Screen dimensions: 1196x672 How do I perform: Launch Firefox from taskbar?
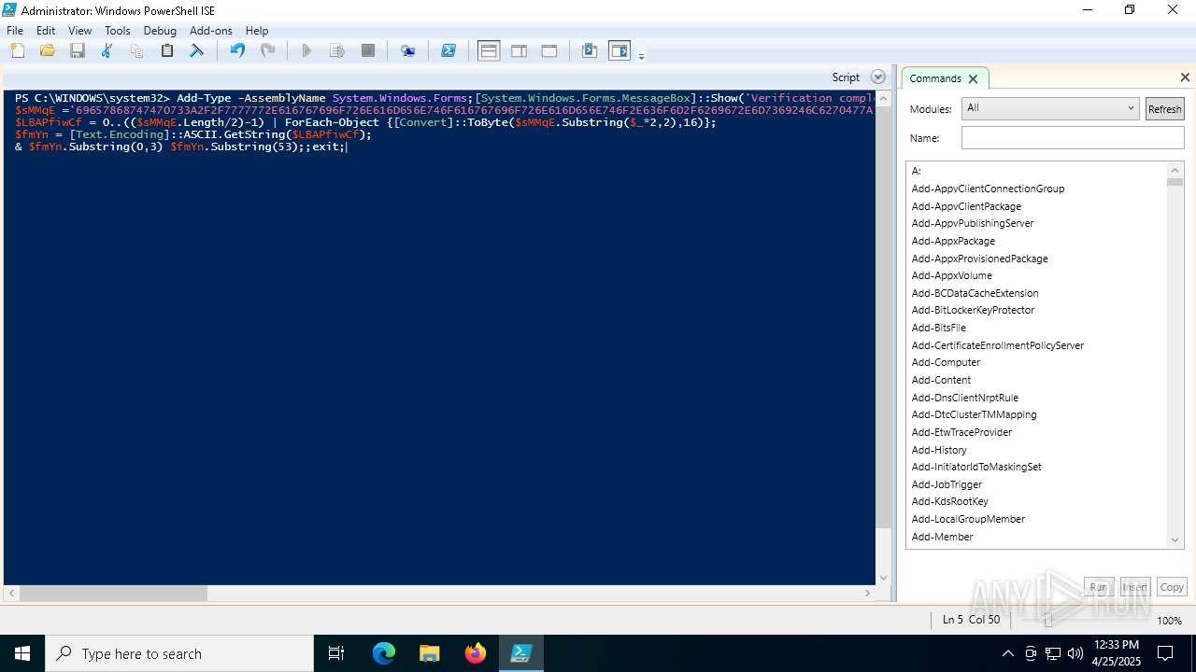pos(476,653)
